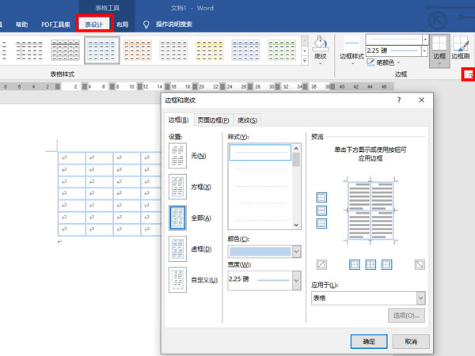The width and height of the screenshot is (475, 356).
Task: Expand the 宽度 width dropdown in dialog
Action: 296,280
